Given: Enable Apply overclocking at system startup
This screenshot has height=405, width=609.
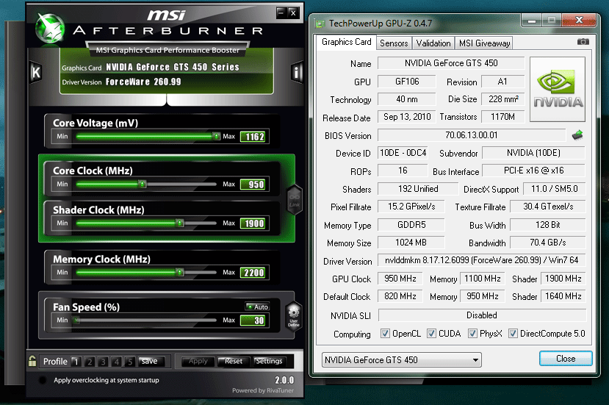Looking at the screenshot, I should point(43,380).
